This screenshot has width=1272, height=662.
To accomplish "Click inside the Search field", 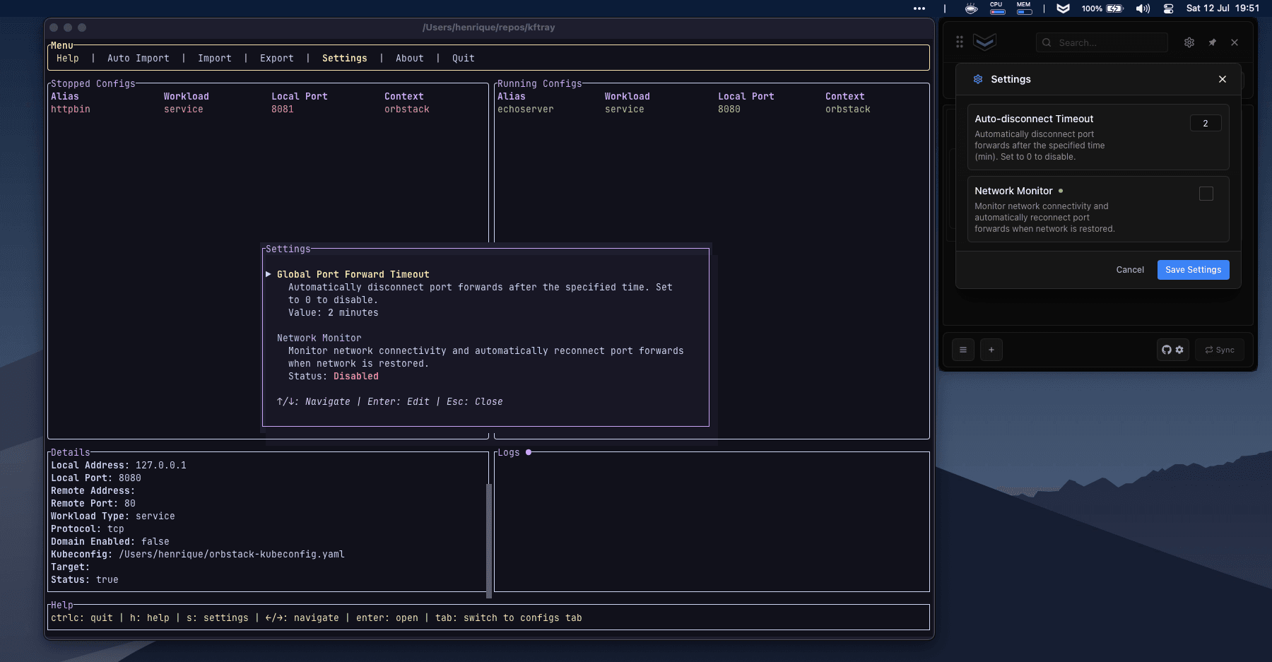I will [1102, 42].
